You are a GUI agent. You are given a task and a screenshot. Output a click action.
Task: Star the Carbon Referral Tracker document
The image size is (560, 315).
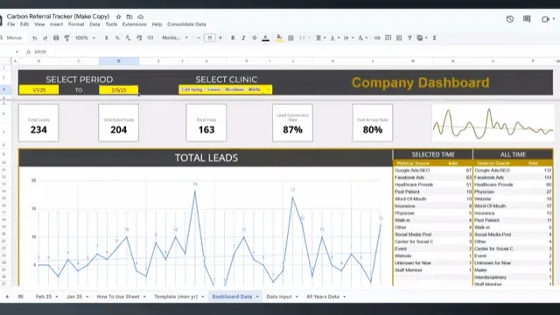(119, 17)
